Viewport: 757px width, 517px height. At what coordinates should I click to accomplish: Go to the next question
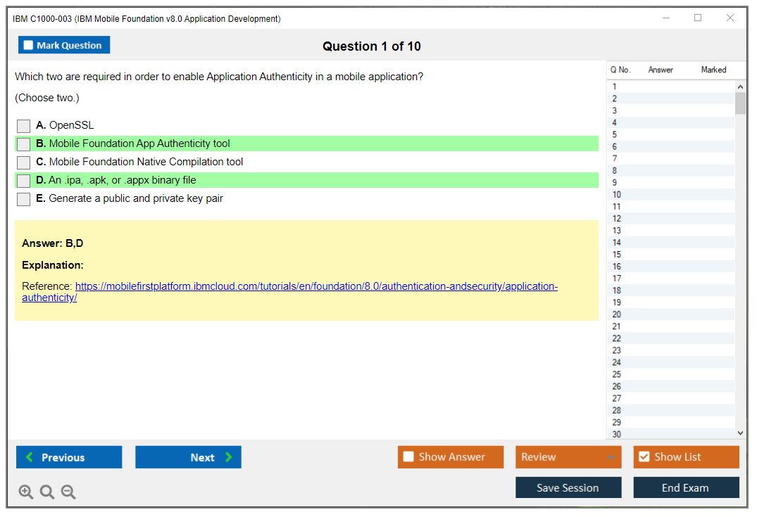[188, 457]
